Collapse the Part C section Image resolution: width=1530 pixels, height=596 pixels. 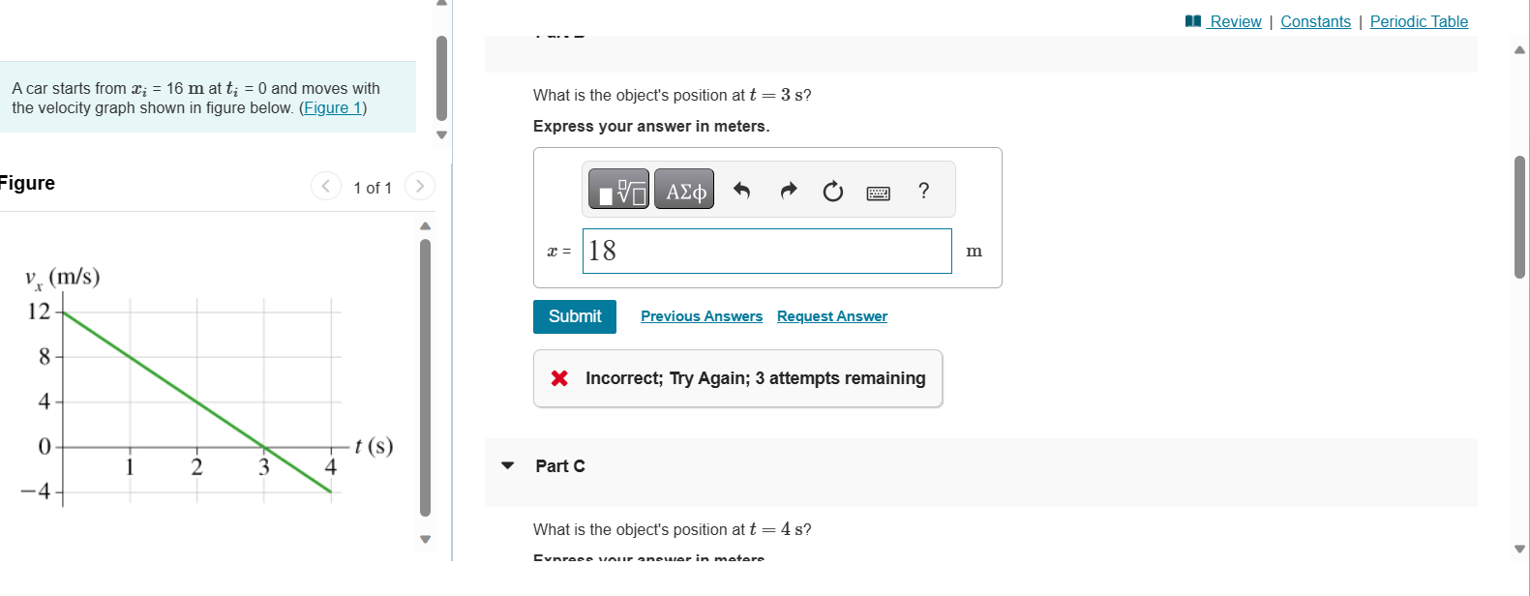pos(508,465)
